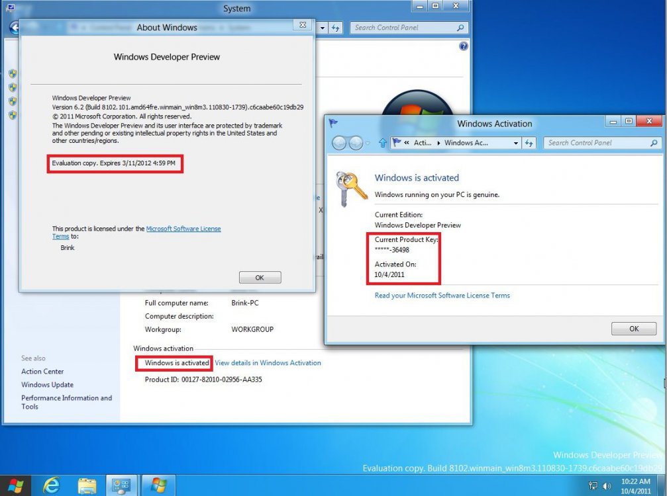This screenshot has width=667, height=496.
Task: Click the up arrow in Windows Activation
Action: (x=382, y=143)
